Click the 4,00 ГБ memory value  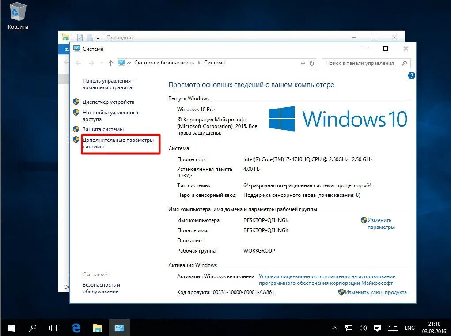tap(251, 169)
